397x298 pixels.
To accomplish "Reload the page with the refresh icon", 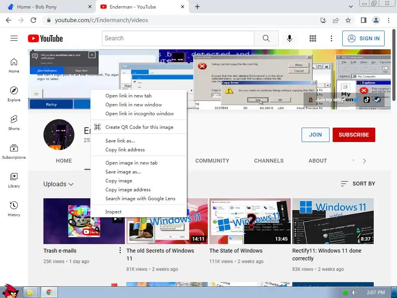I will [x=33, y=20].
